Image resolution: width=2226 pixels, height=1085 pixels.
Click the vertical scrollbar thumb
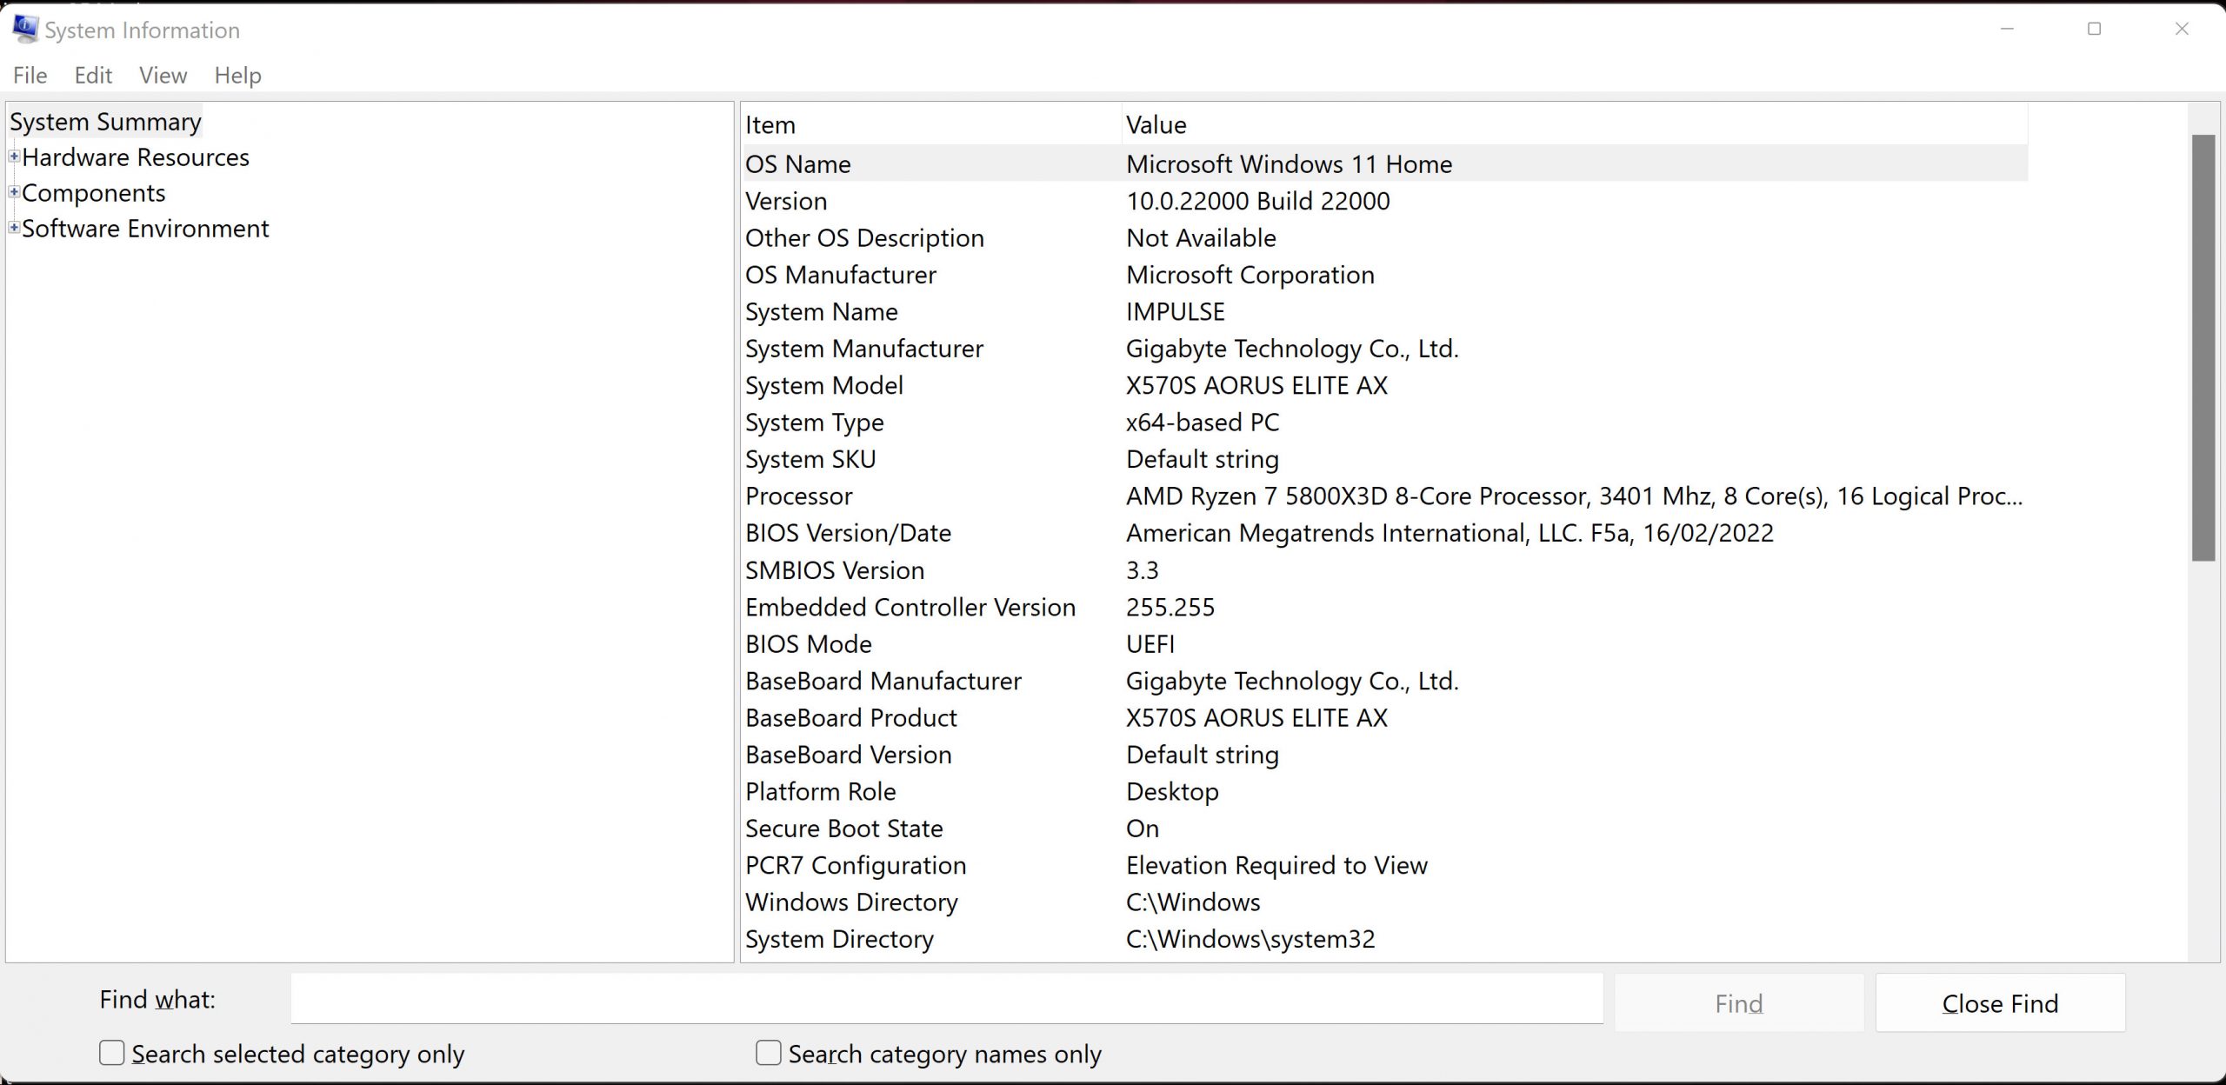point(2203,348)
